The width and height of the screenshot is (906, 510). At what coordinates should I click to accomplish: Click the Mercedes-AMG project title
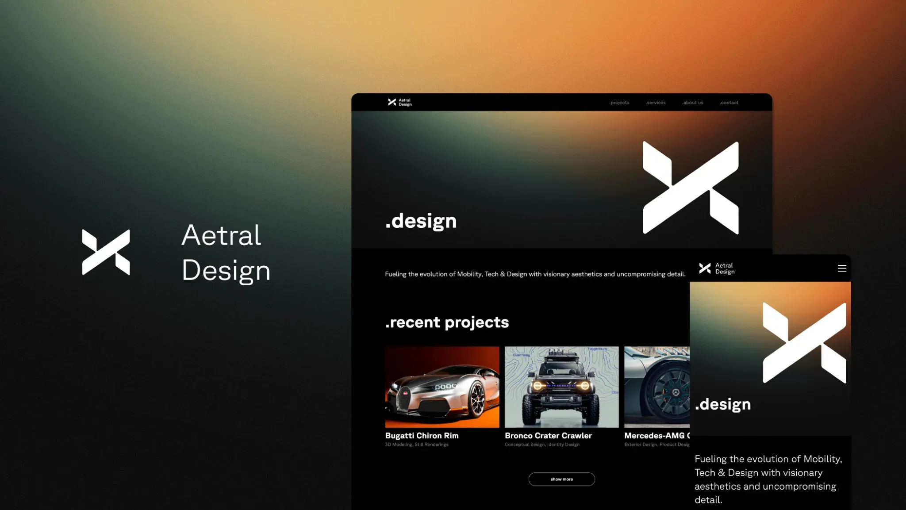pyautogui.click(x=657, y=436)
